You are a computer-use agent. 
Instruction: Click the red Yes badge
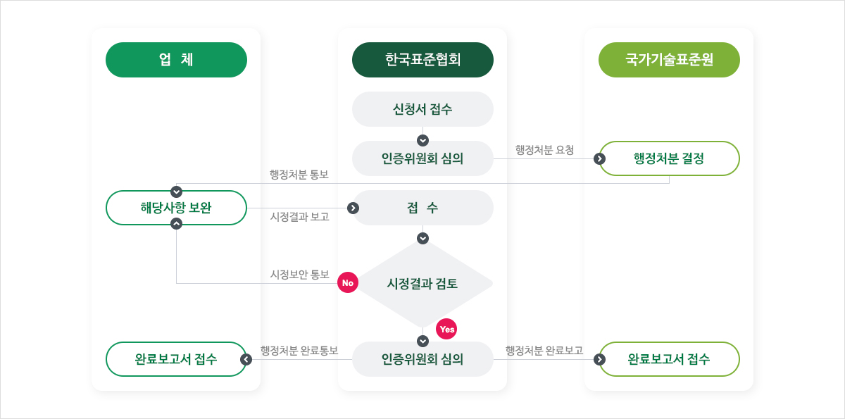447,329
